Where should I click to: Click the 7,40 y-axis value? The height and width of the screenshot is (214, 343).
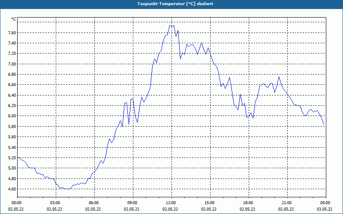(12, 43)
